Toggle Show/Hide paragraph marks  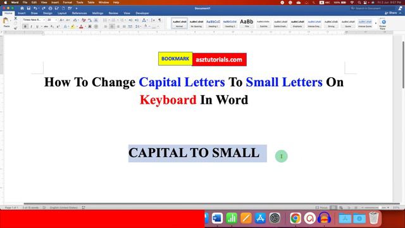159,20
